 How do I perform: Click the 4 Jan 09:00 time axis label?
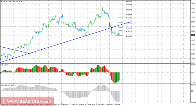pyautogui.click(x=117, y=105)
